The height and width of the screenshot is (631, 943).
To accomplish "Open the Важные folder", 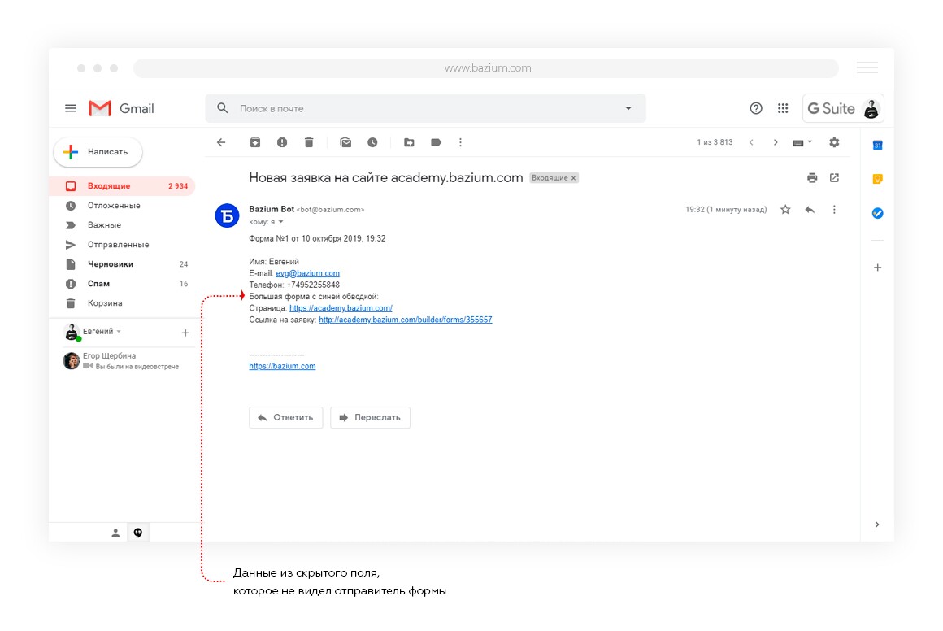I will pyautogui.click(x=122, y=225).
